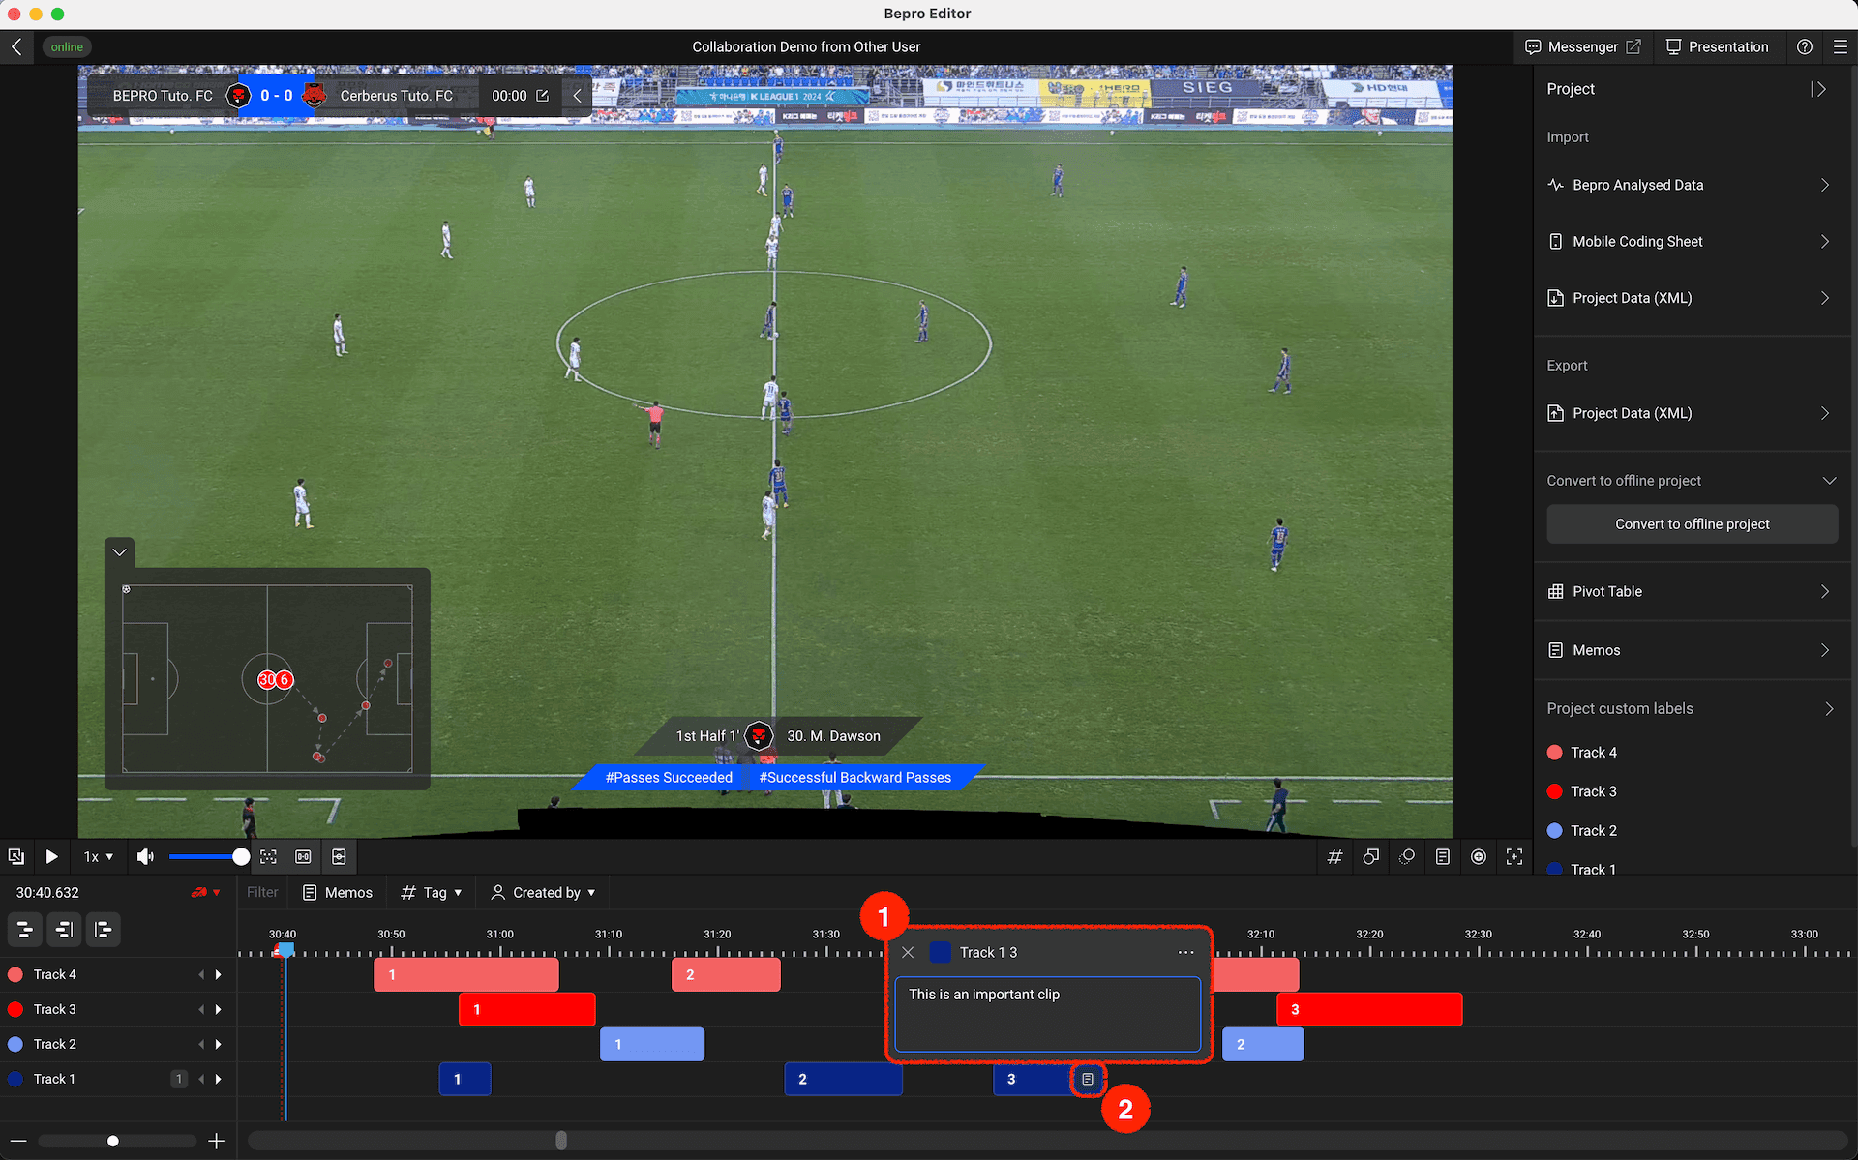
Task: Click the fullscreen focus icon in video toolbar
Action: [1514, 857]
